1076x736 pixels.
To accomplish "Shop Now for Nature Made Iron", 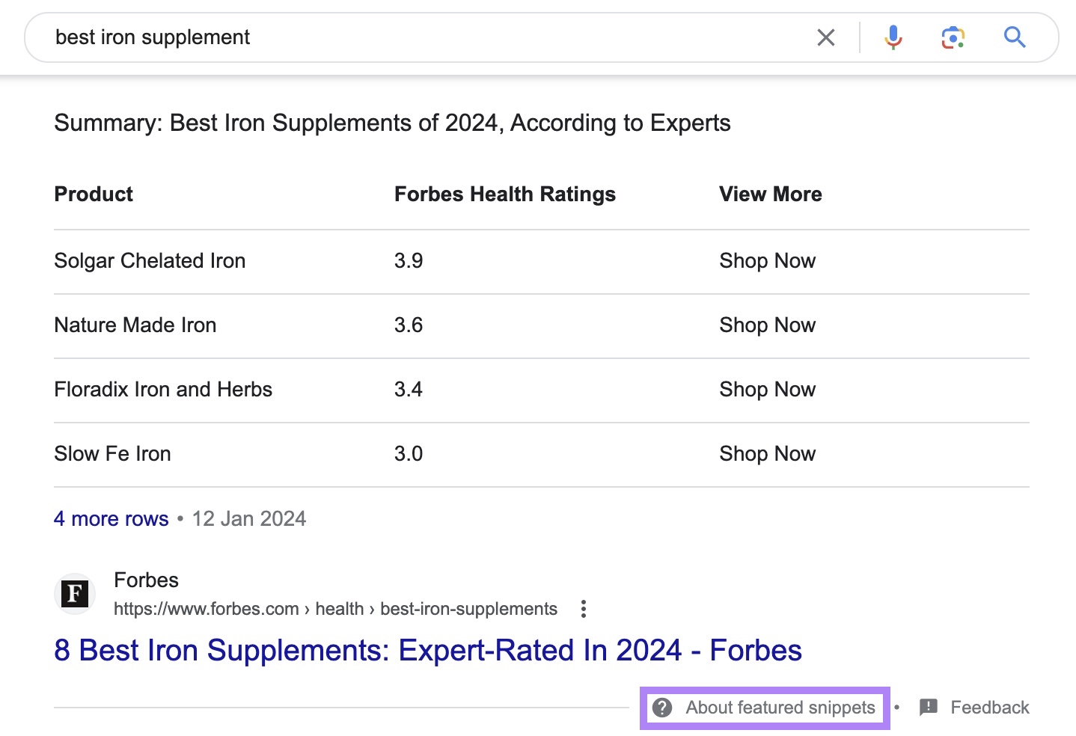I will click(x=768, y=325).
